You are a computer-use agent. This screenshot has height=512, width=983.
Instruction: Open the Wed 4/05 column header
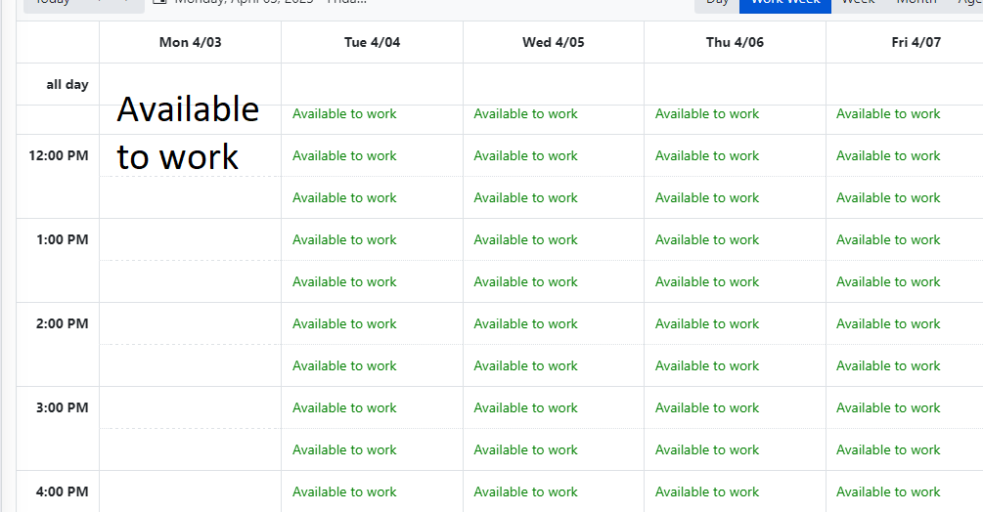click(554, 42)
